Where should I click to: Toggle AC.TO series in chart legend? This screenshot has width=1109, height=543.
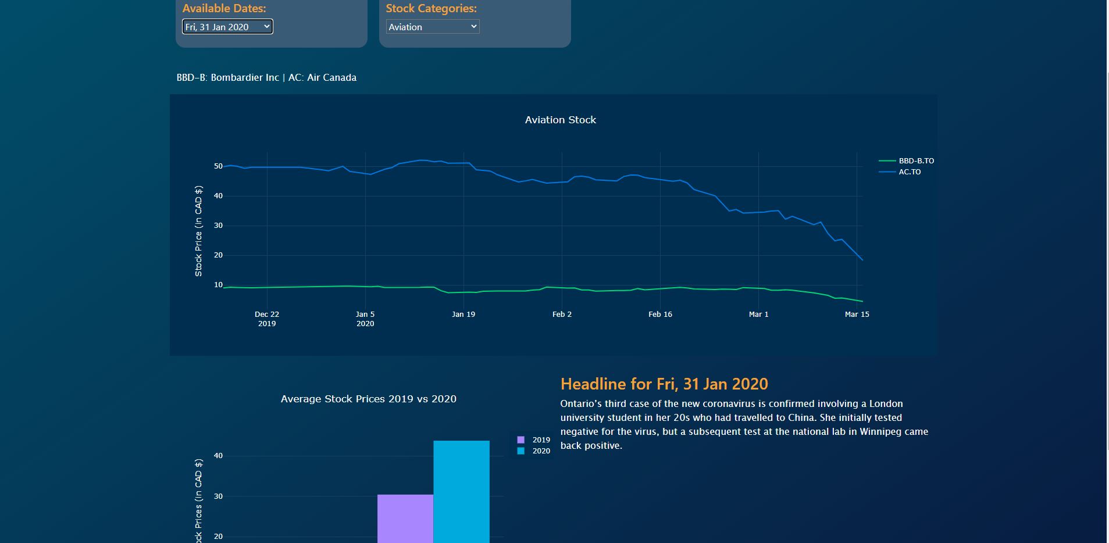pos(909,172)
